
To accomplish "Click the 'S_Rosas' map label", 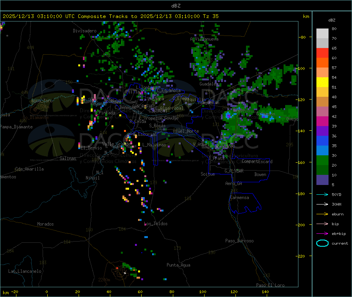I will [x=157, y=126].
